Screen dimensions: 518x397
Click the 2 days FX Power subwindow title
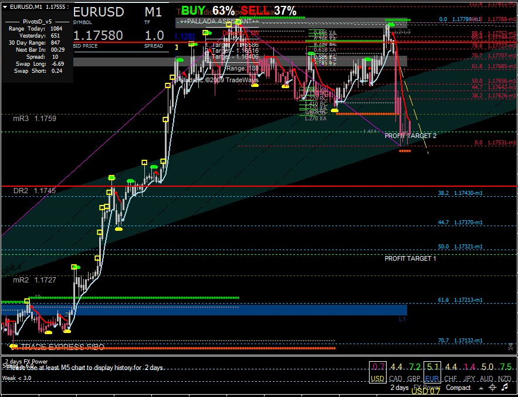(26, 362)
